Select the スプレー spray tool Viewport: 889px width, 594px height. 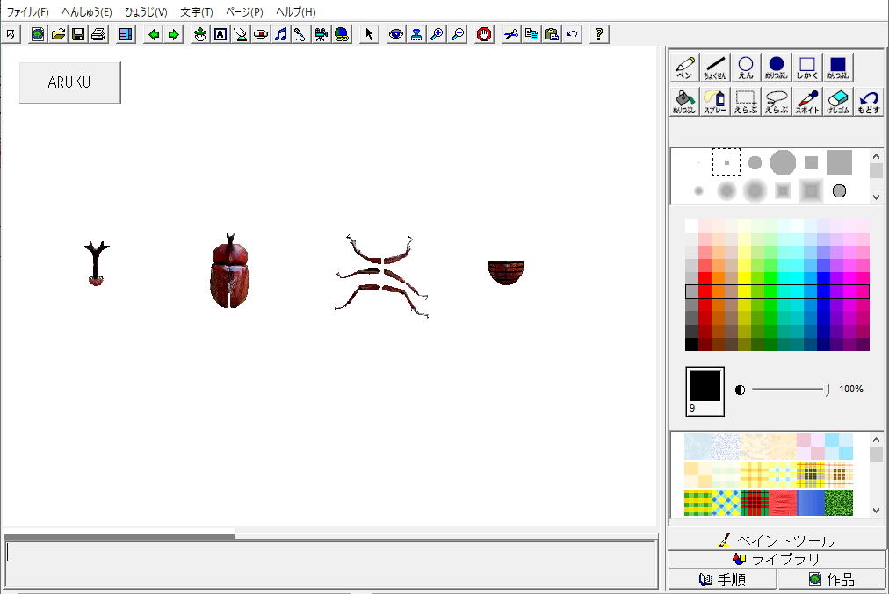715,103
